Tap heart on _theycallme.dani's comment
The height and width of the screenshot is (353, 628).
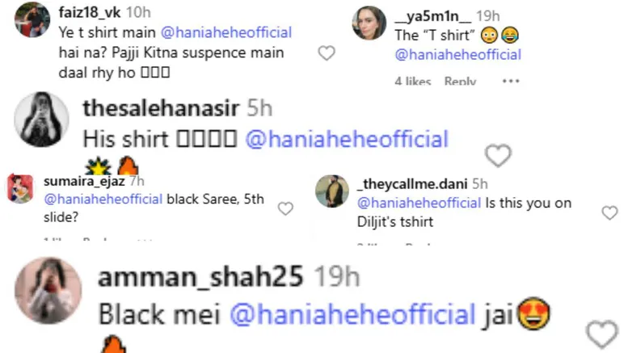610,213
